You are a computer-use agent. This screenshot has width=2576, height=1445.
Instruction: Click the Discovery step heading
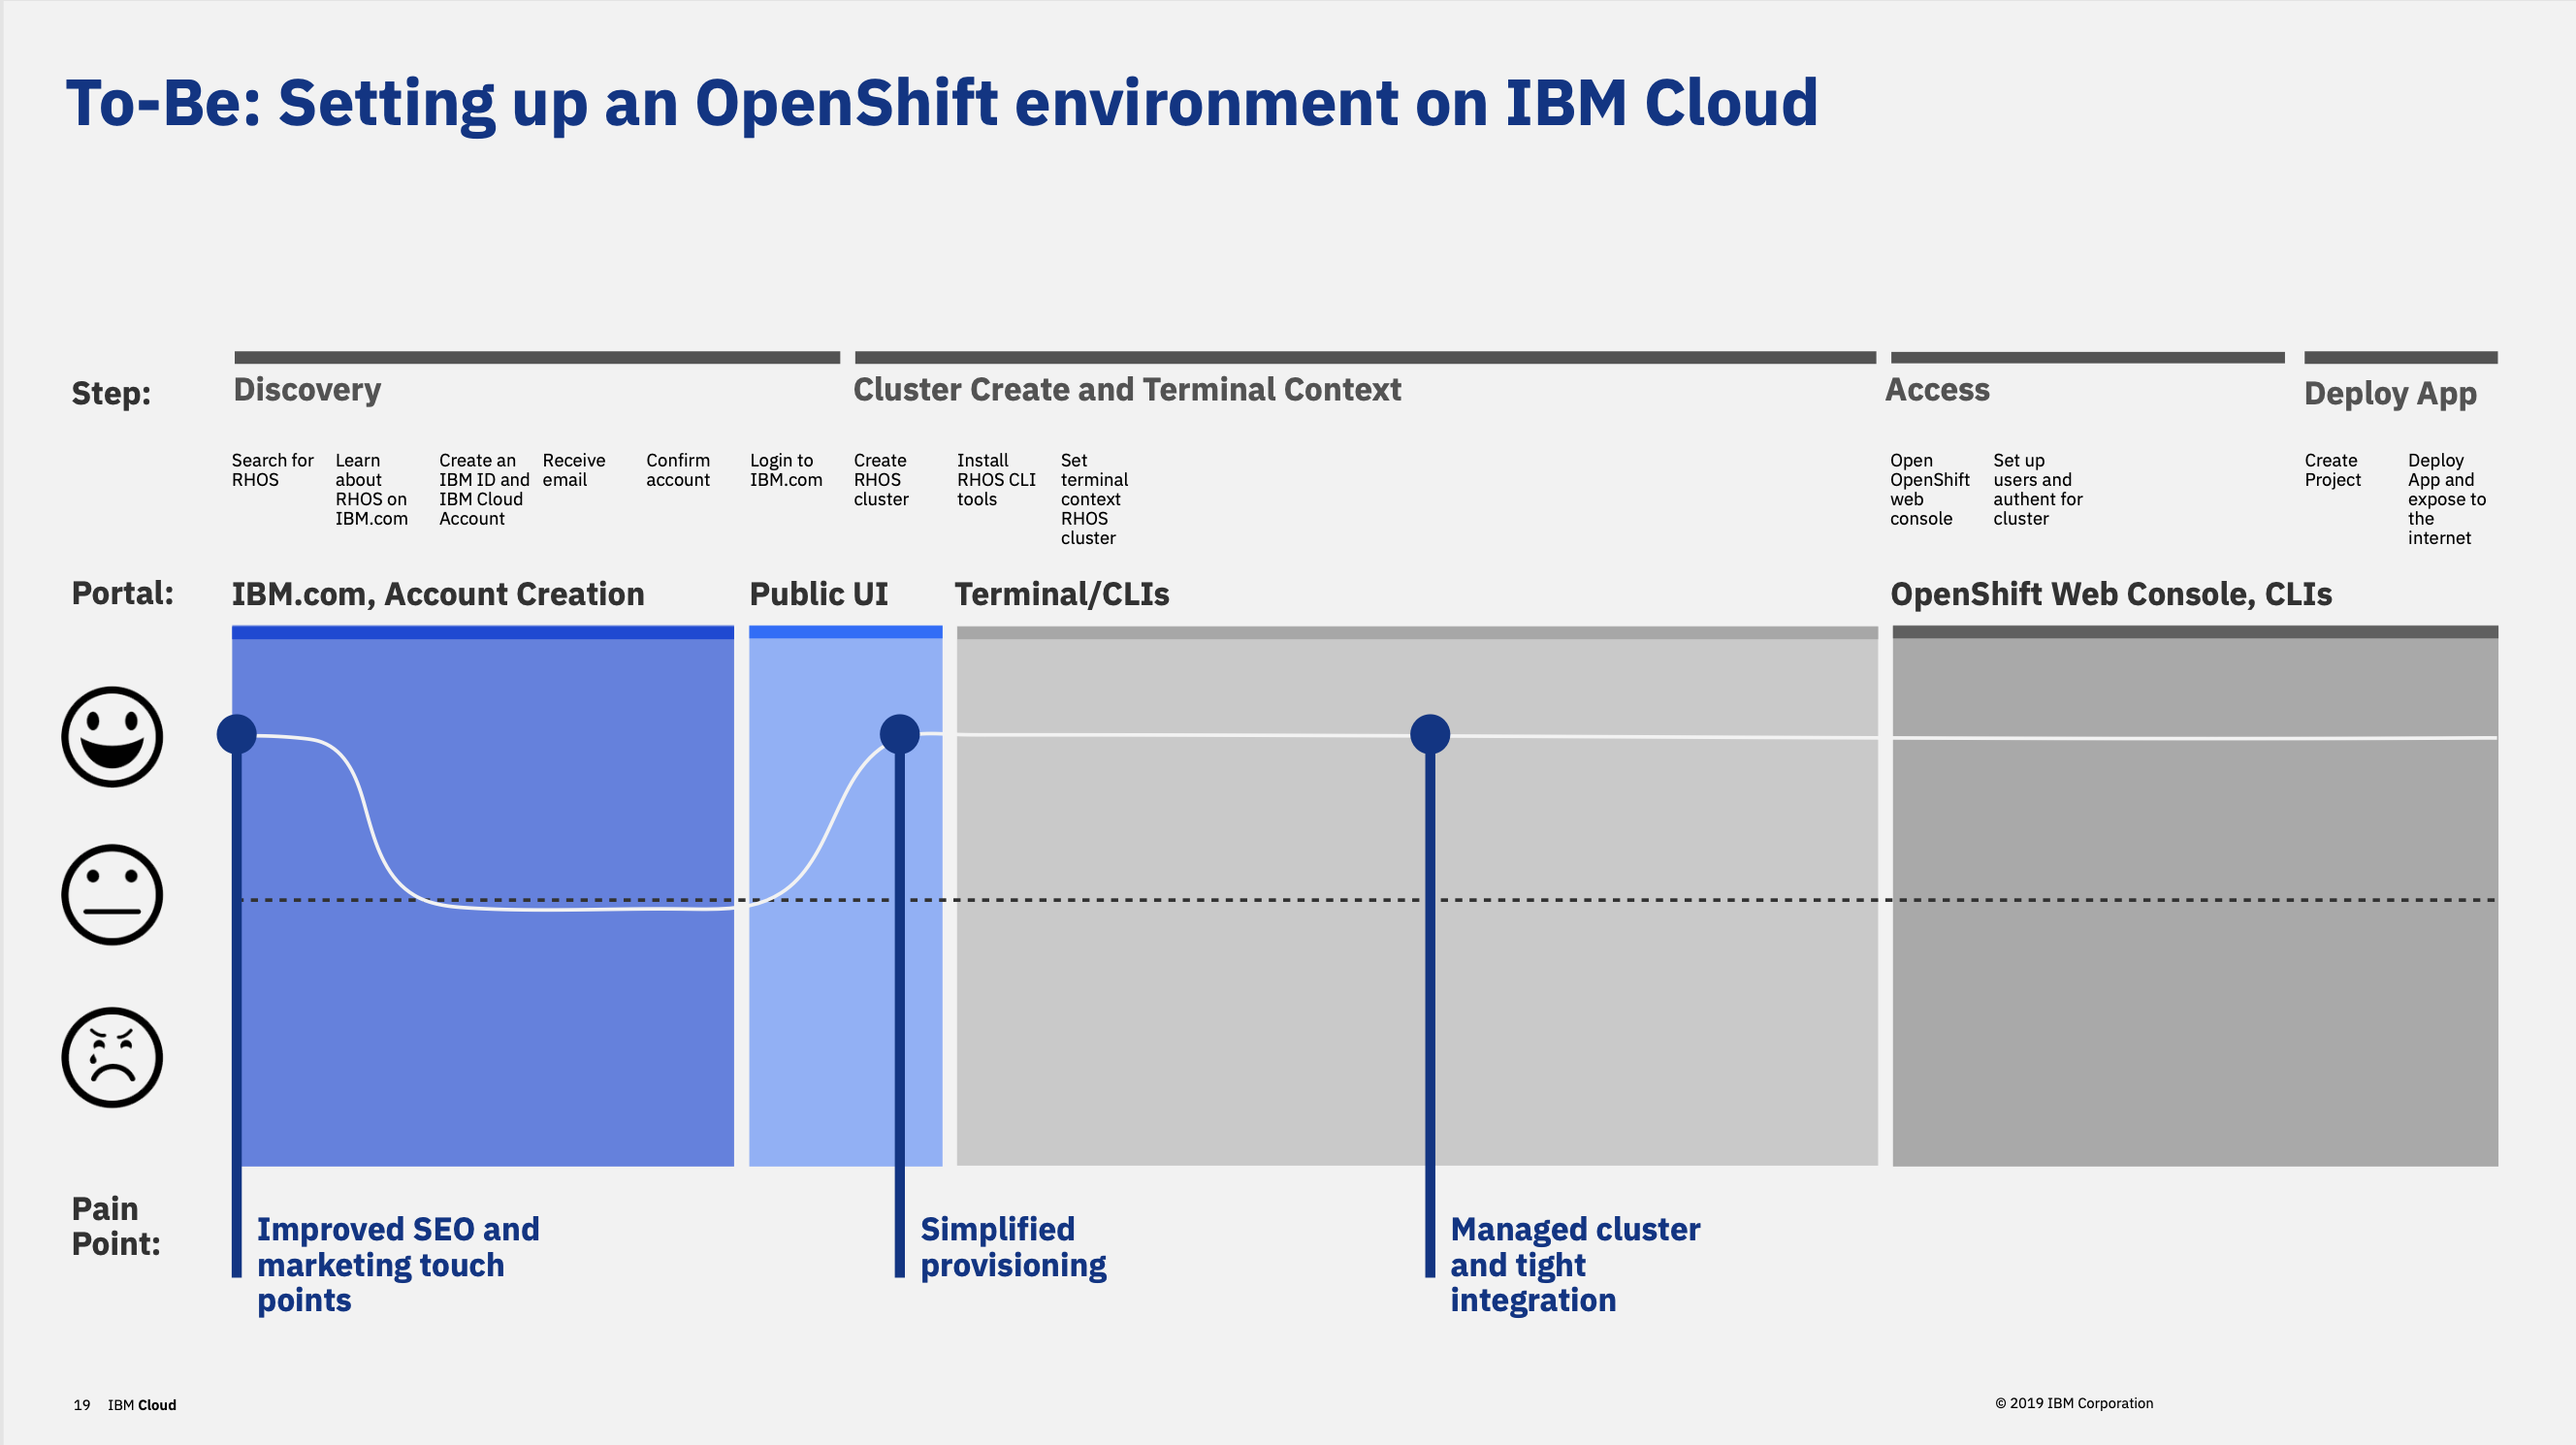click(307, 389)
